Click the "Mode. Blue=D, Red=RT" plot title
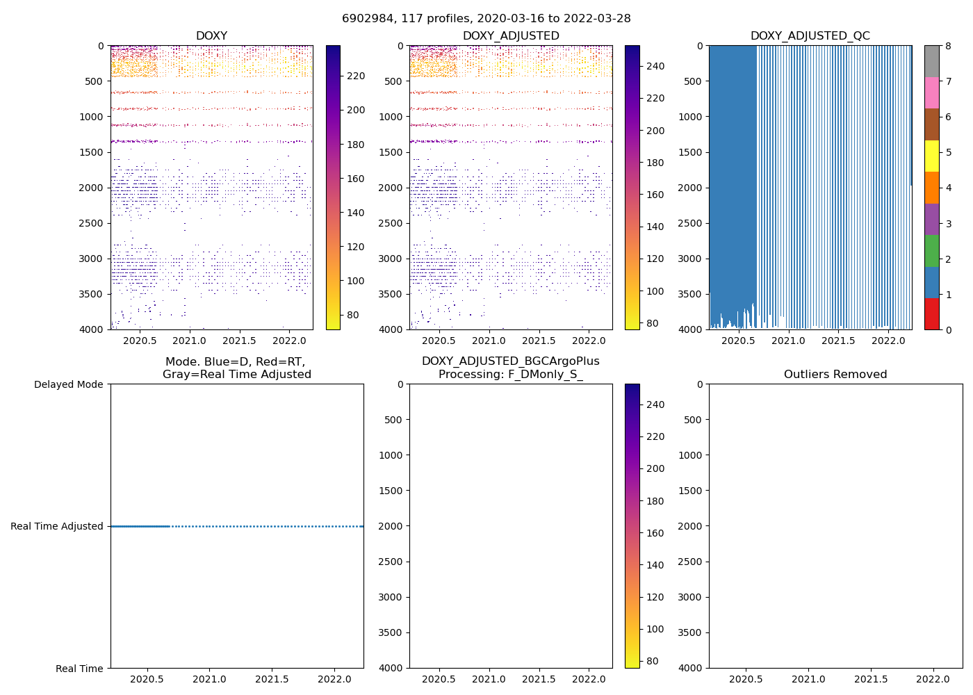Viewport: 973px width, 695px height. [236, 368]
